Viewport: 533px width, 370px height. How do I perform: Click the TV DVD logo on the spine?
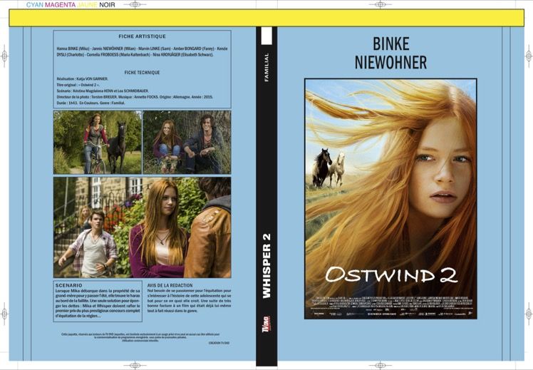pos(266,325)
